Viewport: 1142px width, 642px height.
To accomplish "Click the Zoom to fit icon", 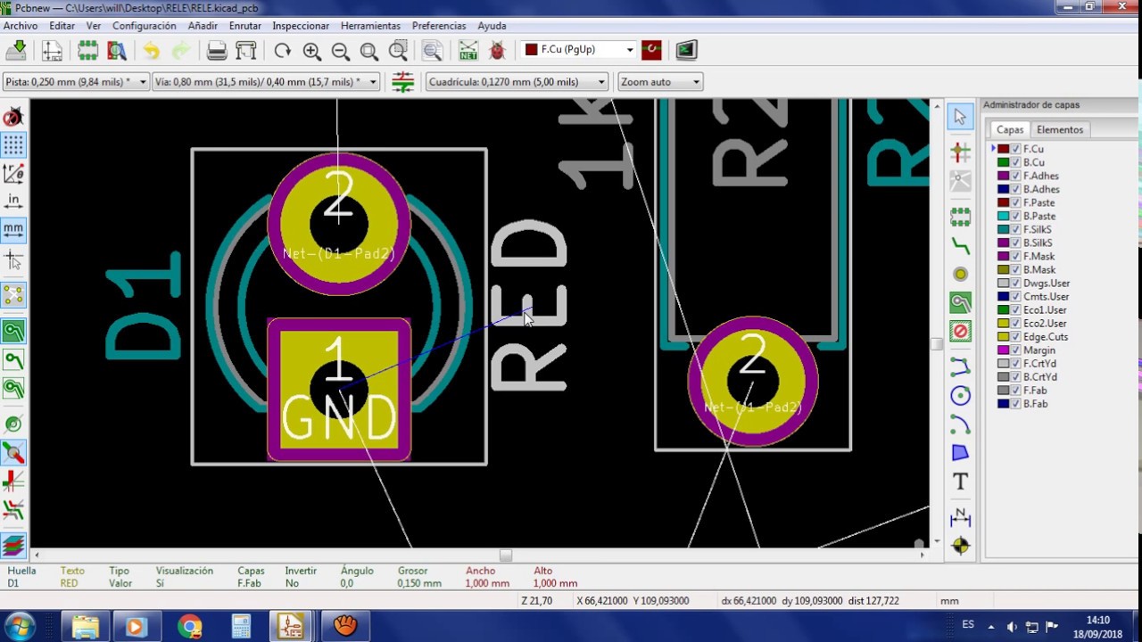I will [368, 51].
